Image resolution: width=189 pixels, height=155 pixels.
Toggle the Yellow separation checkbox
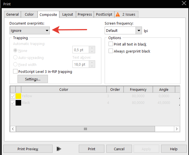[x=13, y=96]
